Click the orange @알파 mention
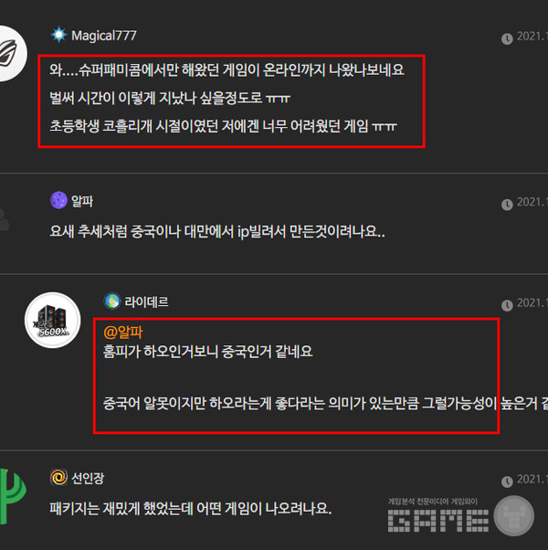The image size is (548, 550). (123, 332)
